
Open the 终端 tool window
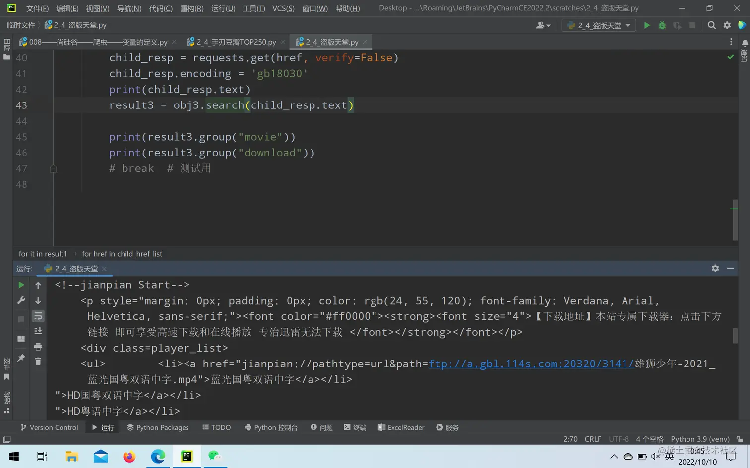(355, 427)
